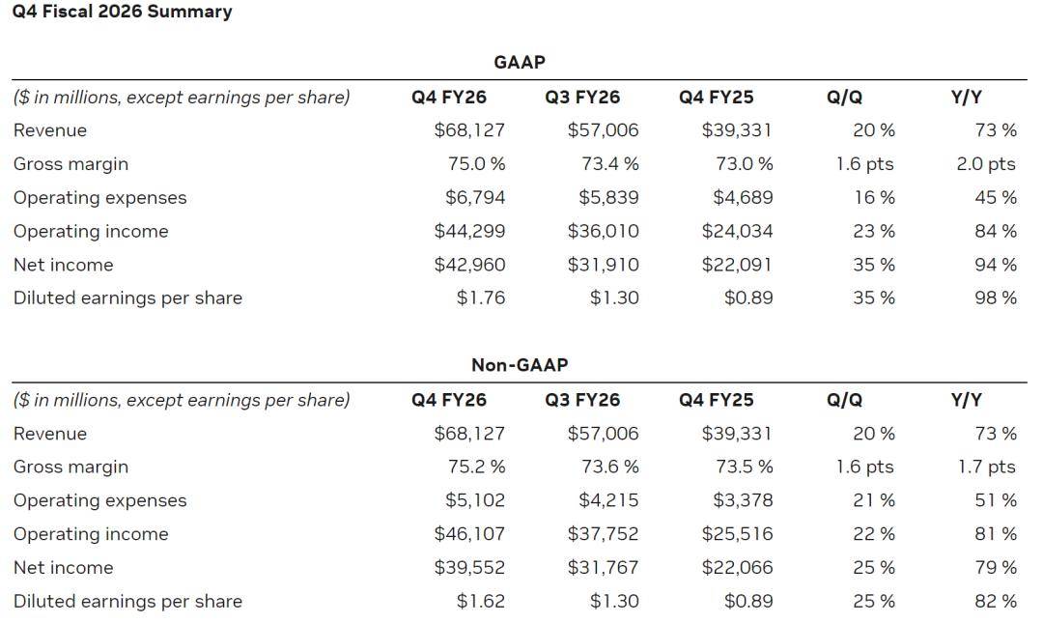Image resolution: width=1043 pixels, height=623 pixels.
Task: Click GAAP diluted EPS Y/Y 98 % cell
Action: tap(995, 298)
